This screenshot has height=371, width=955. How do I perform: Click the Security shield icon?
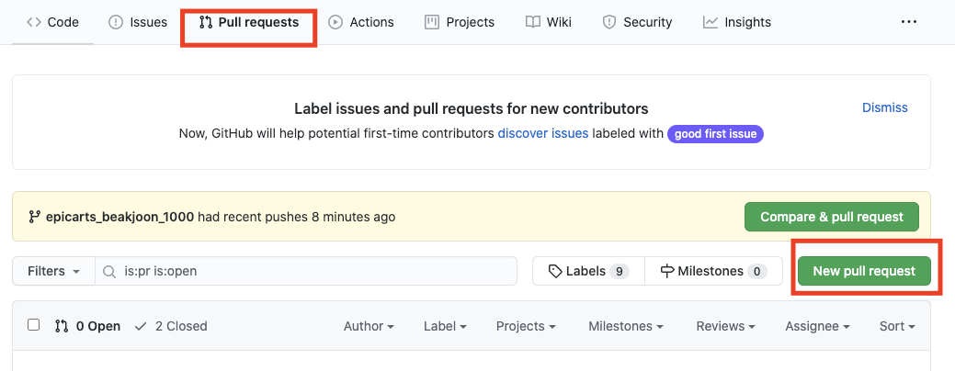pos(608,22)
